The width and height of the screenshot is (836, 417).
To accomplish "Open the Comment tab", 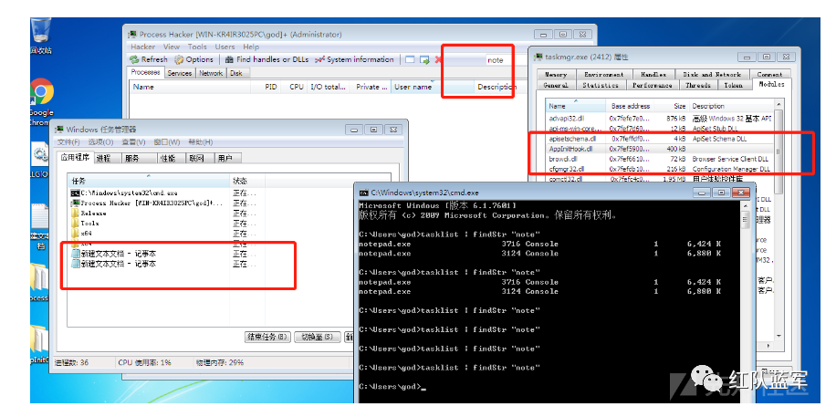I will (769, 75).
